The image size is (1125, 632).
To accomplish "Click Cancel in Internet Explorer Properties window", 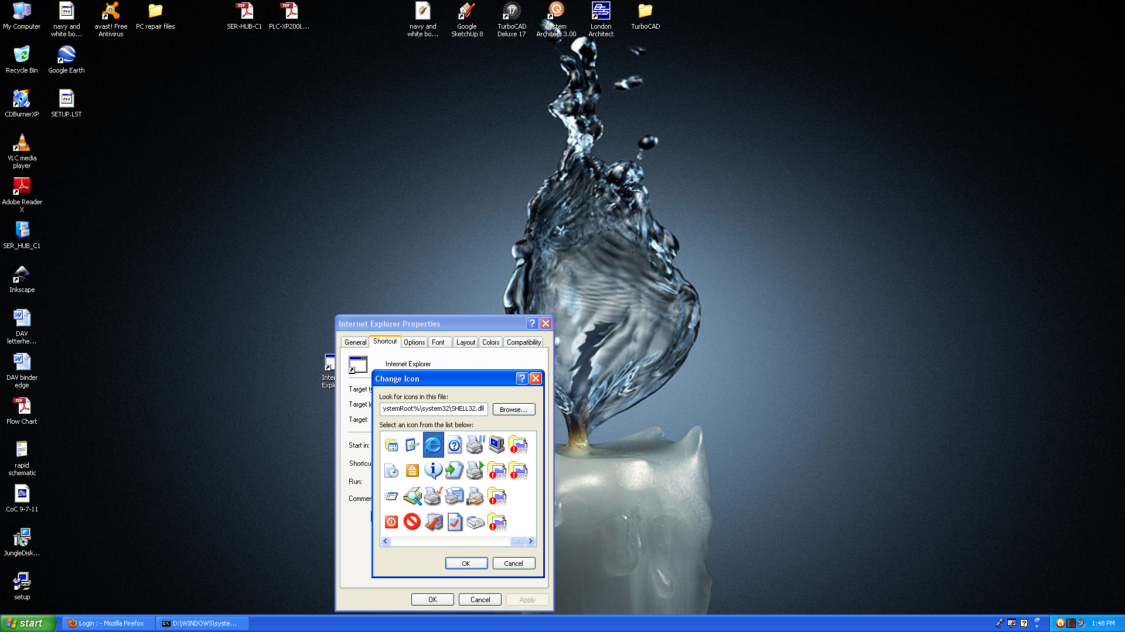I will click(480, 600).
